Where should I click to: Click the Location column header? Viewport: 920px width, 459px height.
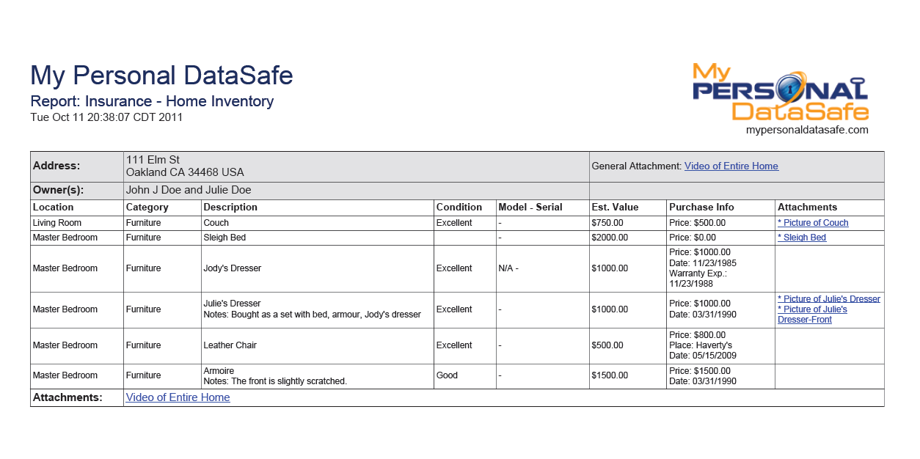(54, 208)
